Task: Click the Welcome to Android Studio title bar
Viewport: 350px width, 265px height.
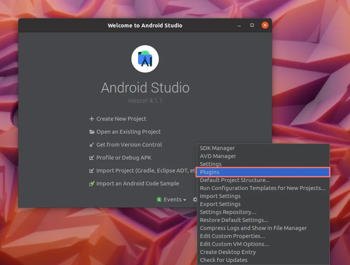Action: coord(145,26)
